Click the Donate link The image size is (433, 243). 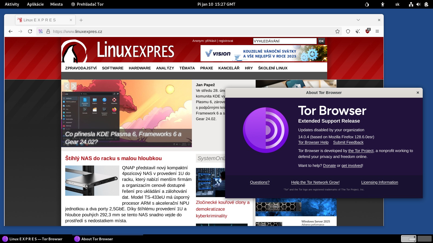tap(329, 166)
